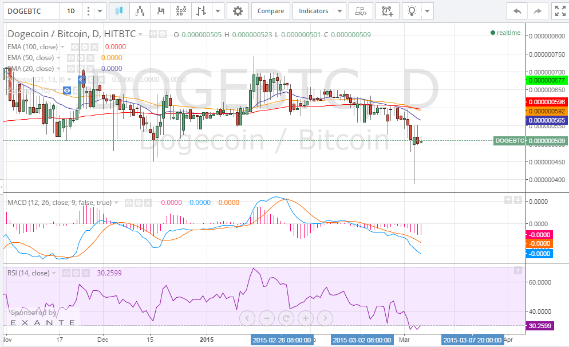Open the Pine script editor icon
Viewport: 569px width, 347px height.
(x=361, y=11)
